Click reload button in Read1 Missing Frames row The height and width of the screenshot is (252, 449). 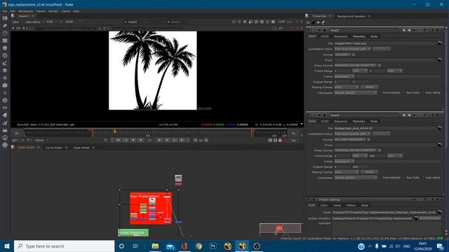[370, 87]
